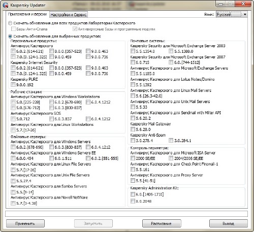Enable Unix File Servers 5.5.27.4 checkbox
Screen dimensions: 254x232
coord(13,181)
